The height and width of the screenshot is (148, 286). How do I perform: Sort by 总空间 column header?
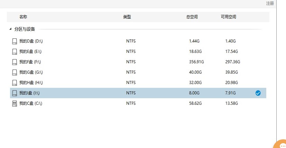(192, 17)
